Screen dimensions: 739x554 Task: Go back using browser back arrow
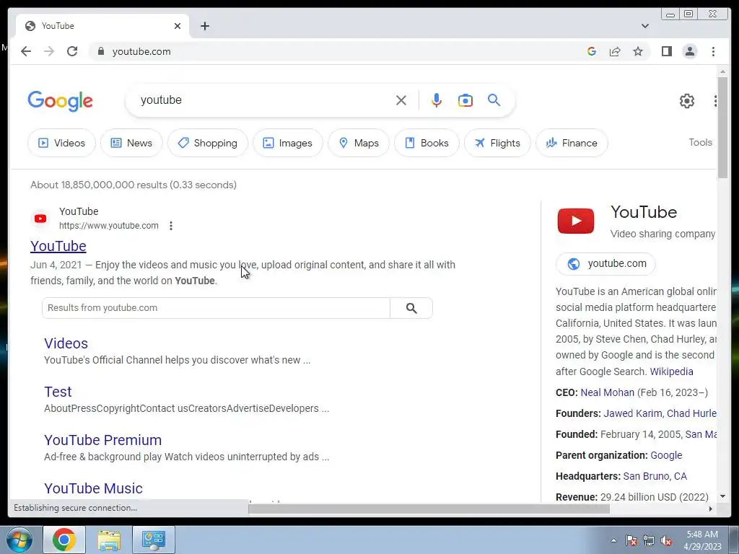[x=26, y=51]
